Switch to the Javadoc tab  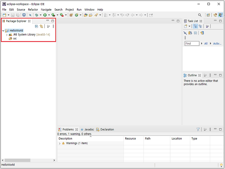[x=87, y=129]
